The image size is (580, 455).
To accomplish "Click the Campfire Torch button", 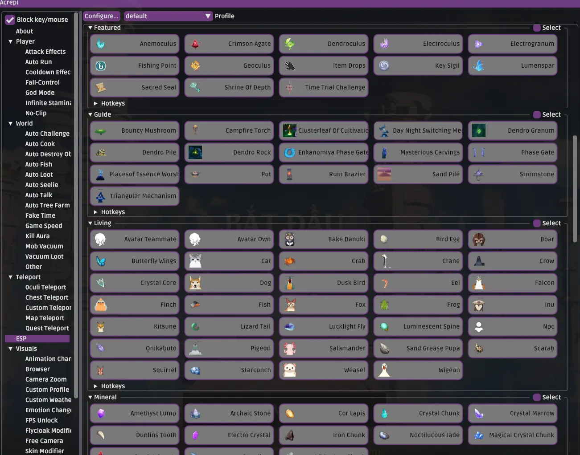I will pos(229,130).
